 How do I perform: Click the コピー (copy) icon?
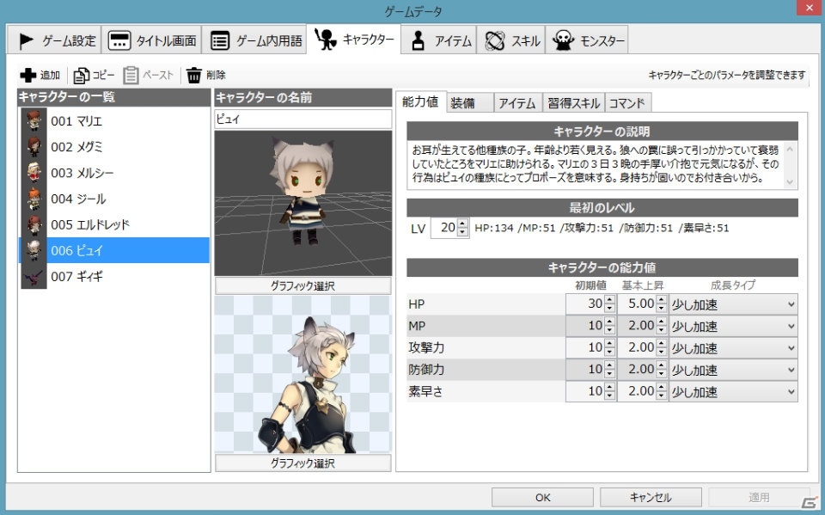81,76
